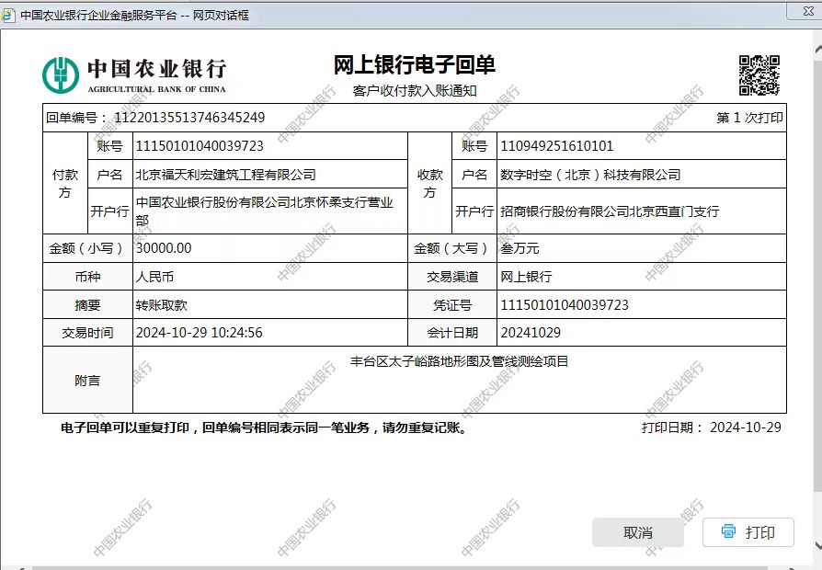Click payer bank 中国农业银行股份有限公司北京怀柔支行营业部

click(x=264, y=211)
